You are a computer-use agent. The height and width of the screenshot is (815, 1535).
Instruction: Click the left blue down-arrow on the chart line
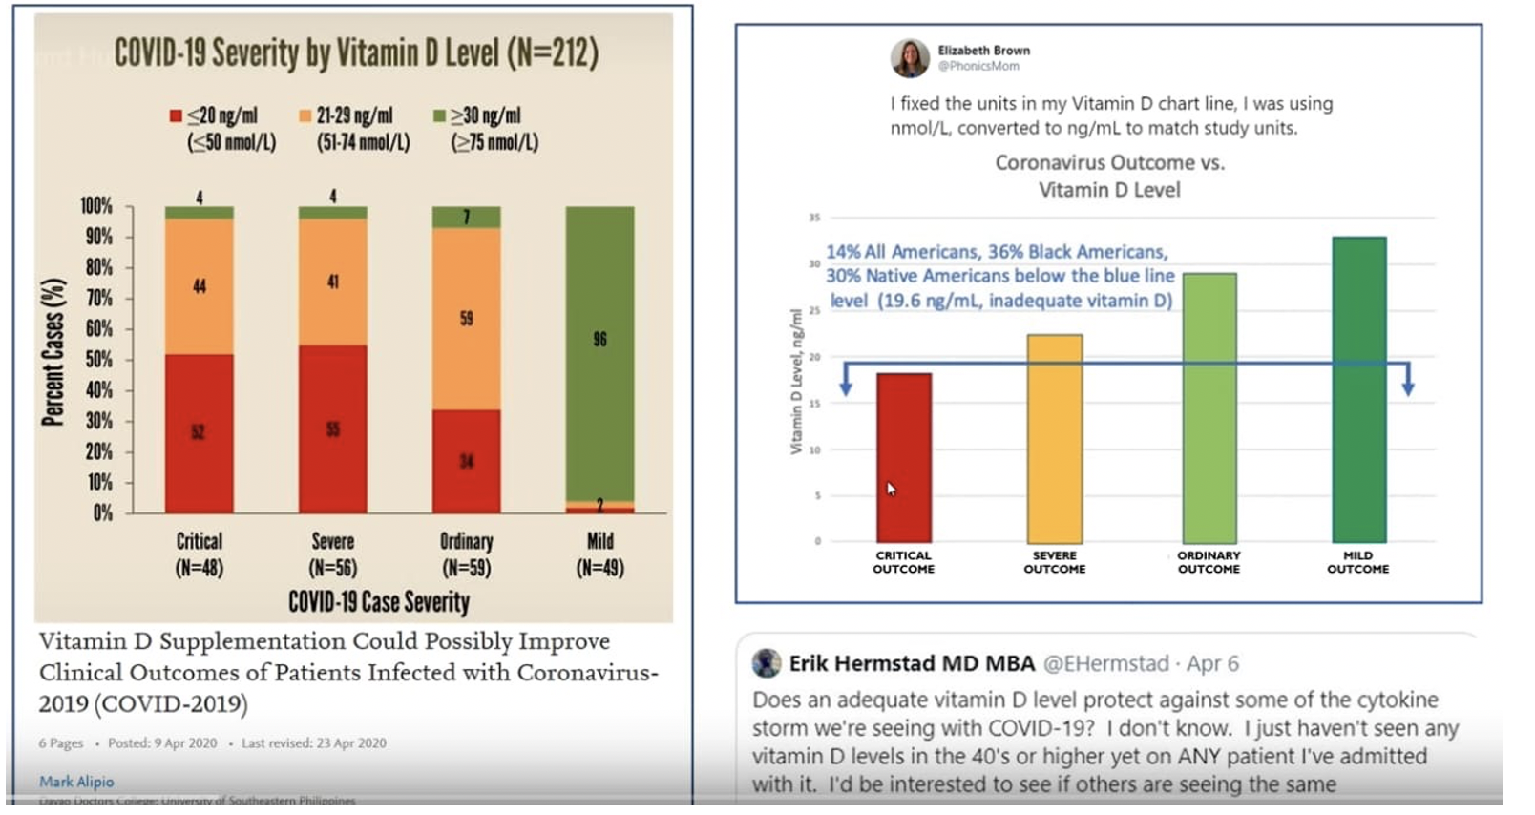coord(846,384)
